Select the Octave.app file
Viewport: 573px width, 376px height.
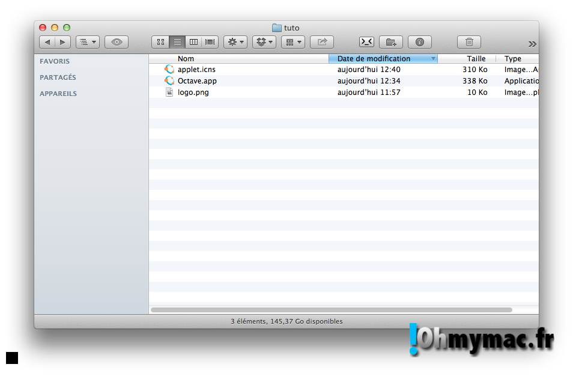pos(197,81)
